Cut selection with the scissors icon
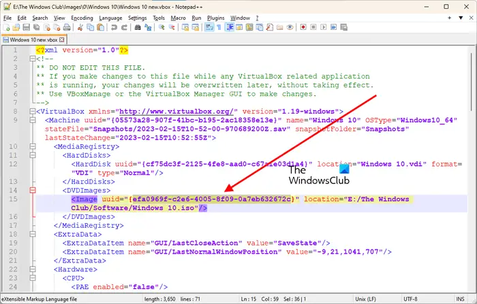The image size is (477, 304). pyautogui.click(x=80, y=27)
